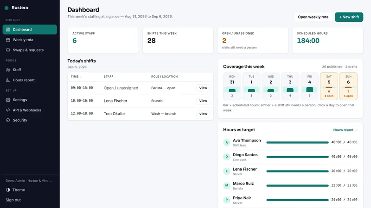The width and height of the screenshot is (371, 208).
Task: Click Marco Ruiz's hours progress bar
Action: coord(297,186)
